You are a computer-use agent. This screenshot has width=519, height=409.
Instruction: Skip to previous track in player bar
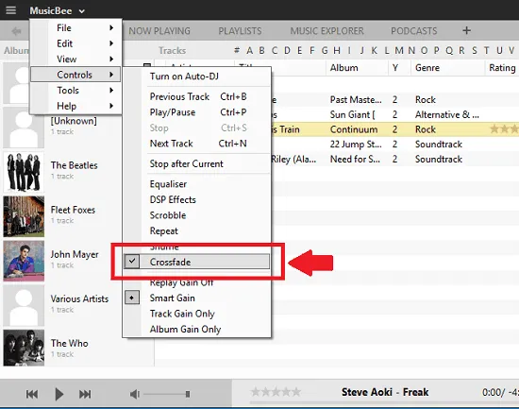(32, 394)
